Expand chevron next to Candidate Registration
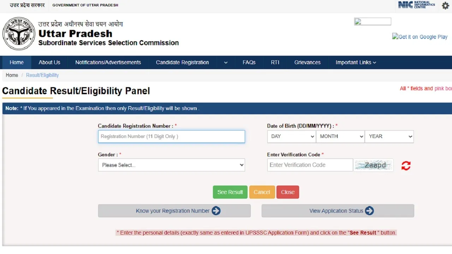This screenshot has height=254, width=452. 226,63
